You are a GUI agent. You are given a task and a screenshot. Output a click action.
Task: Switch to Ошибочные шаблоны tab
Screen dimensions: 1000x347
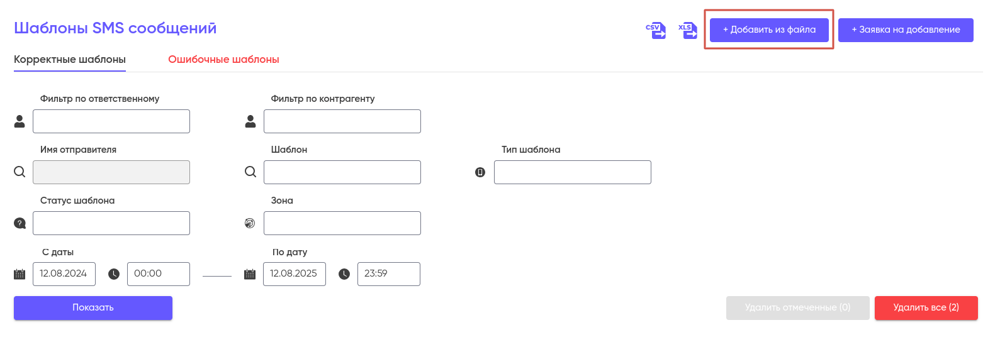pos(223,60)
